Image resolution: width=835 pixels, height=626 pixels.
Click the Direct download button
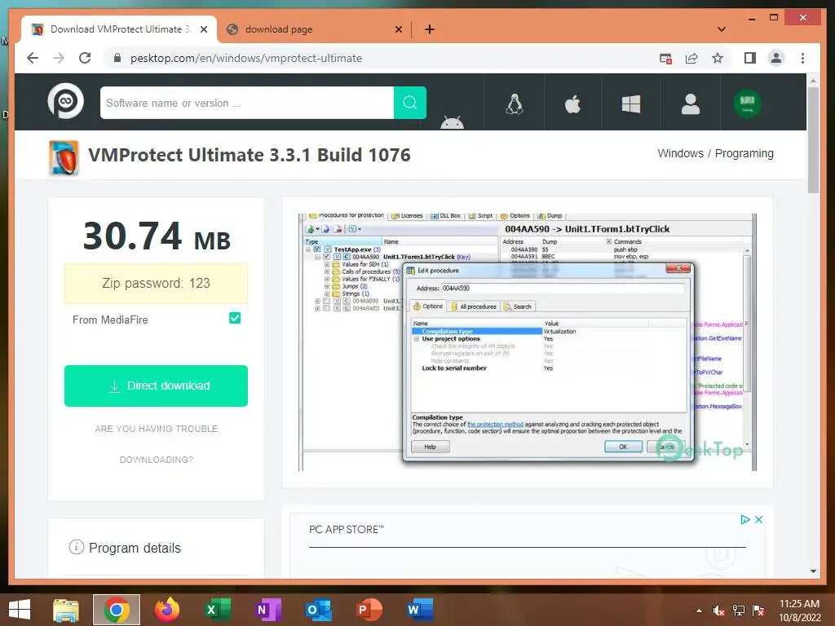(156, 386)
